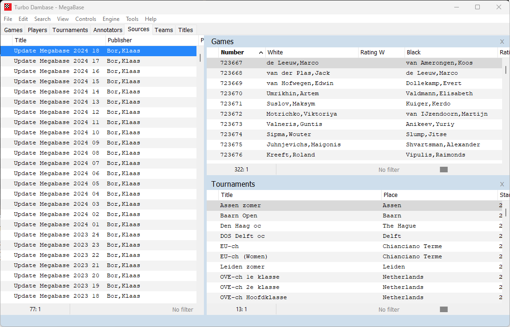Switch to the Players tab
The width and height of the screenshot is (510, 327).
pyautogui.click(x=38, y=30)
